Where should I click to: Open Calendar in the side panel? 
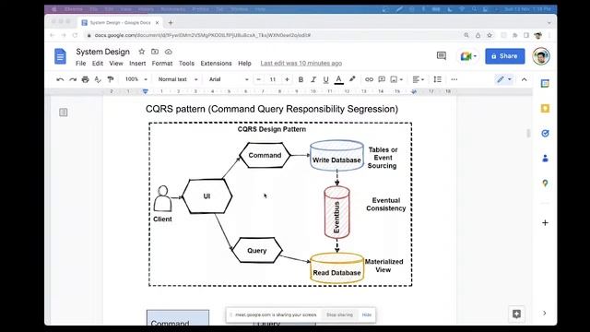545,84
